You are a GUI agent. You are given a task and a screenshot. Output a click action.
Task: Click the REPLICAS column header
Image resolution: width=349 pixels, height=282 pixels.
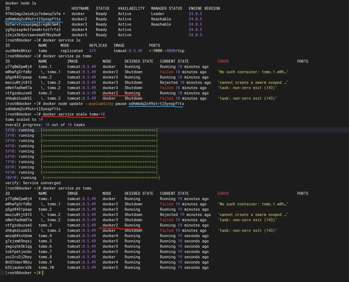pos(98,45)
